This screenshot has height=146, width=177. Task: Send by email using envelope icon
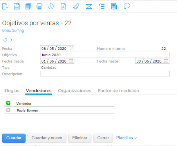click(x=89, y=7)
